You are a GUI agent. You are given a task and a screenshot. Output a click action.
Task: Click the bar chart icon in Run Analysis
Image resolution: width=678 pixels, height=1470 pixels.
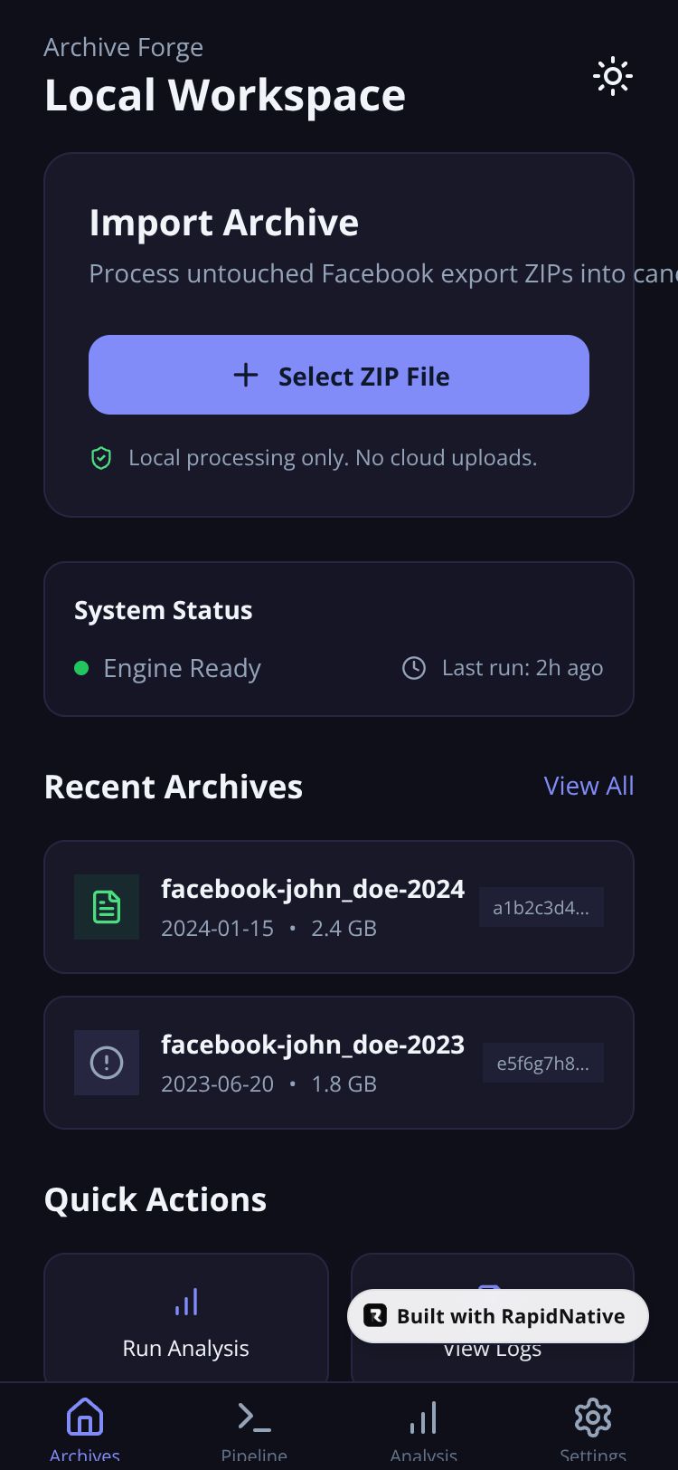[x=186, y=1303]
